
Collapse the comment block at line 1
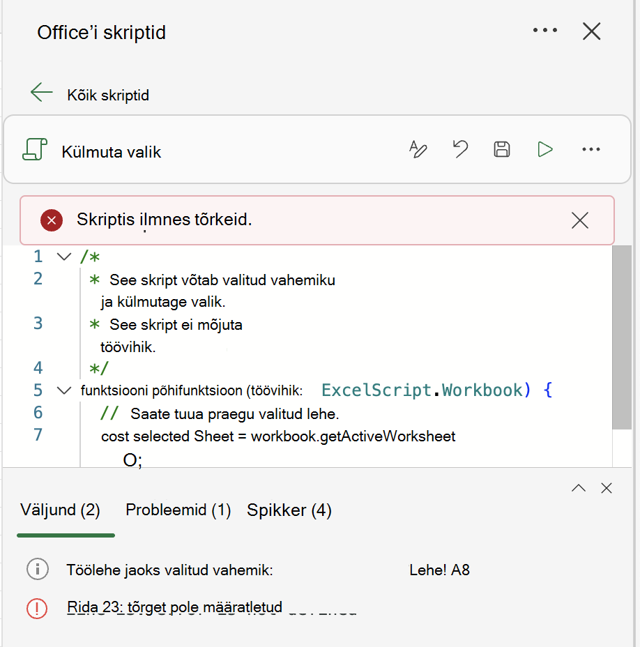(x=64, y=257)
